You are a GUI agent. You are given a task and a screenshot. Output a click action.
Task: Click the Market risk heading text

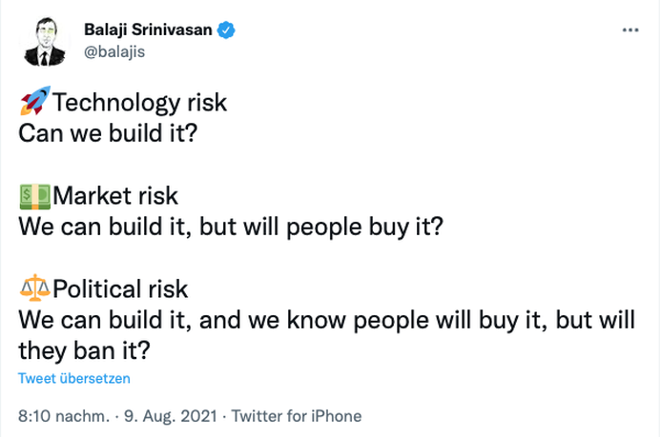[x=115, y=197]
